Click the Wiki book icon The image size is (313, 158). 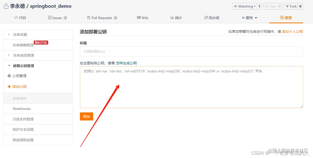coord(139,18)
